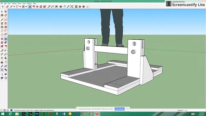
Task: Select Make Component in the left tool palette
Action: (6, 12)
